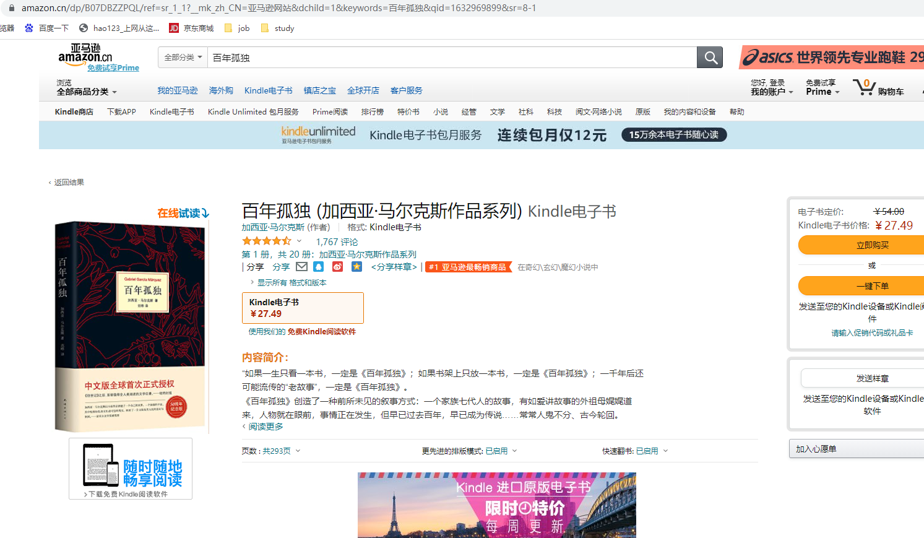Open hao123 bookmark
Viewport: 924px width, 538px height.
119,28
